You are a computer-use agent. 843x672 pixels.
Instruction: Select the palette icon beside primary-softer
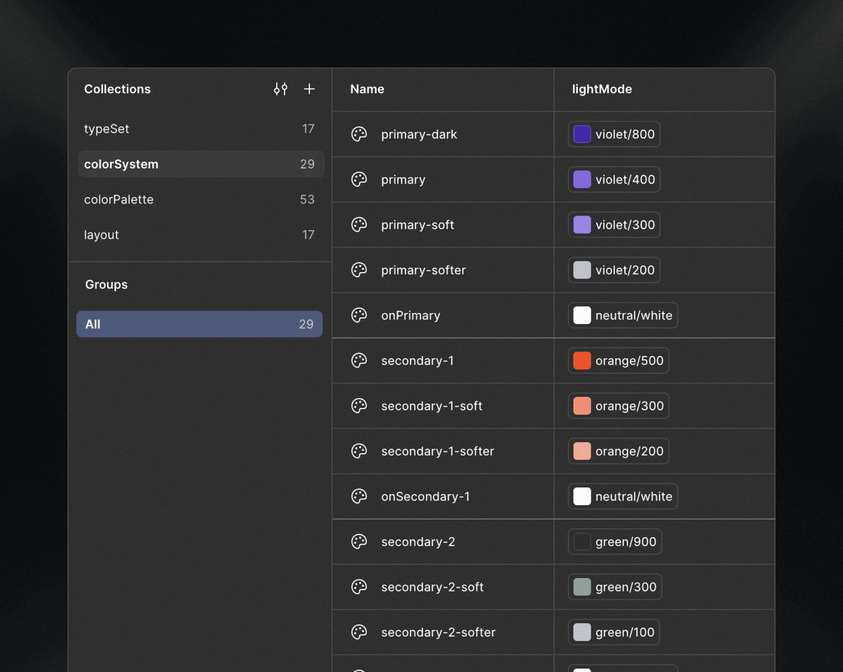[359, 270]
